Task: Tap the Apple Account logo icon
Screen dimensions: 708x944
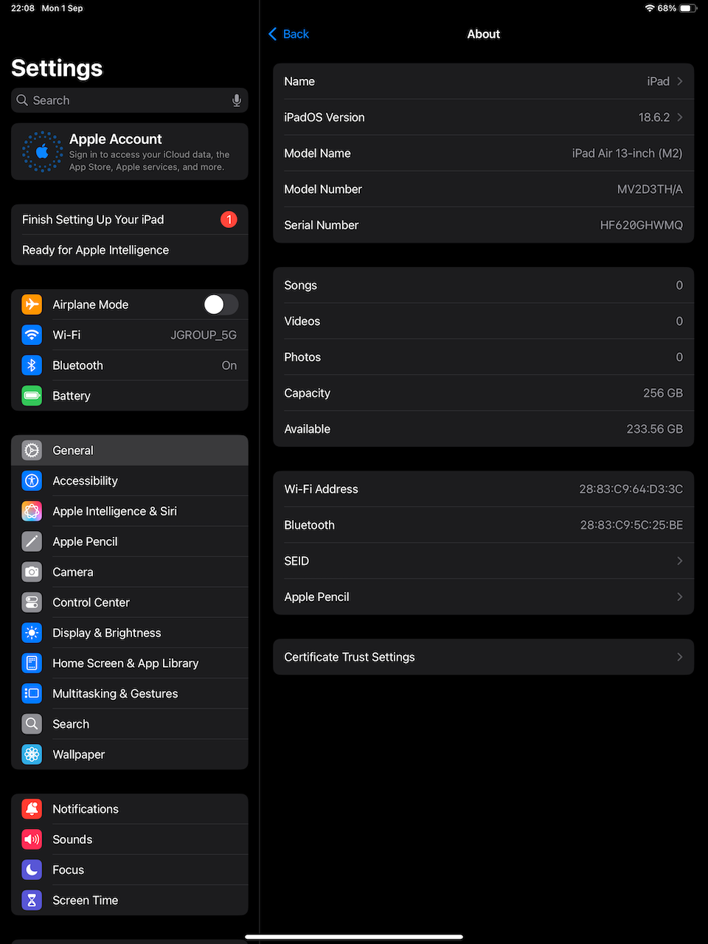Action: coord(43,151)
